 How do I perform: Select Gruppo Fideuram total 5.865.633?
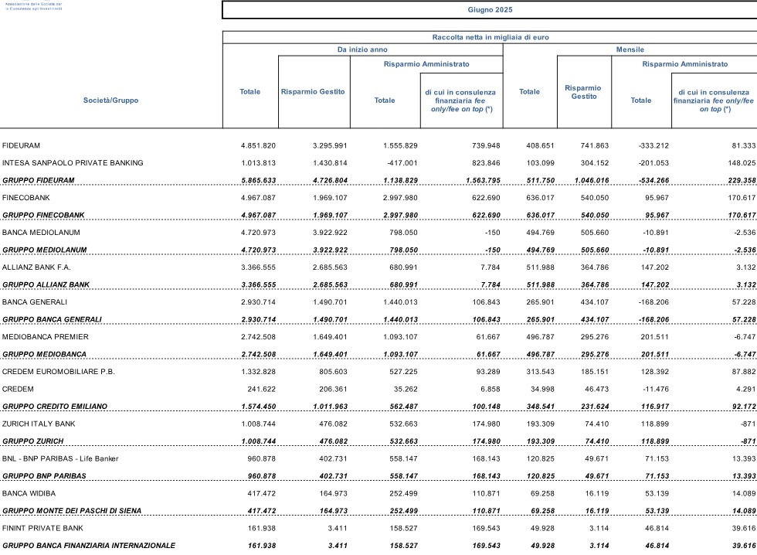pyautogui.click(x=258, y=181)
